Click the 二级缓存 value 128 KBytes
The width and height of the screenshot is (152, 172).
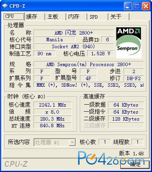click(126, 119)
